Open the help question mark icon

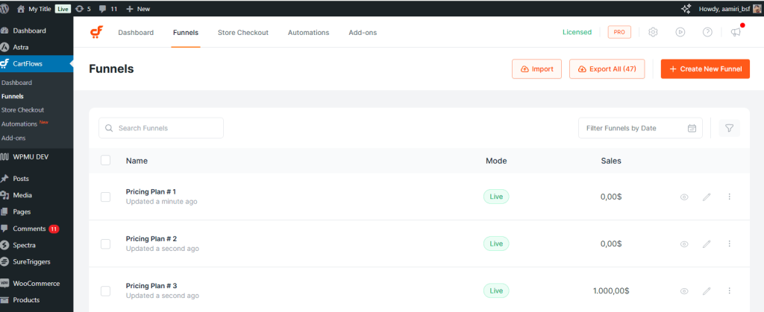(707, 32)
